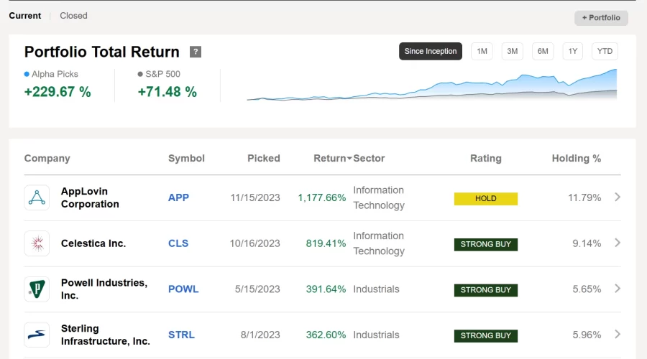Click the Symbol column header

tap(186, 158)
